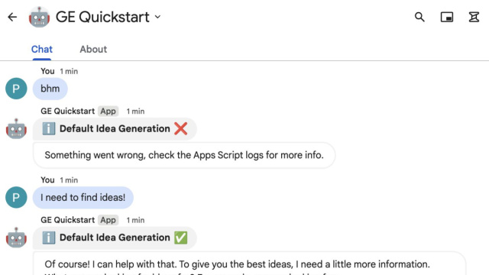Select the 'I need to find ideas!' message

pos(83,197)
